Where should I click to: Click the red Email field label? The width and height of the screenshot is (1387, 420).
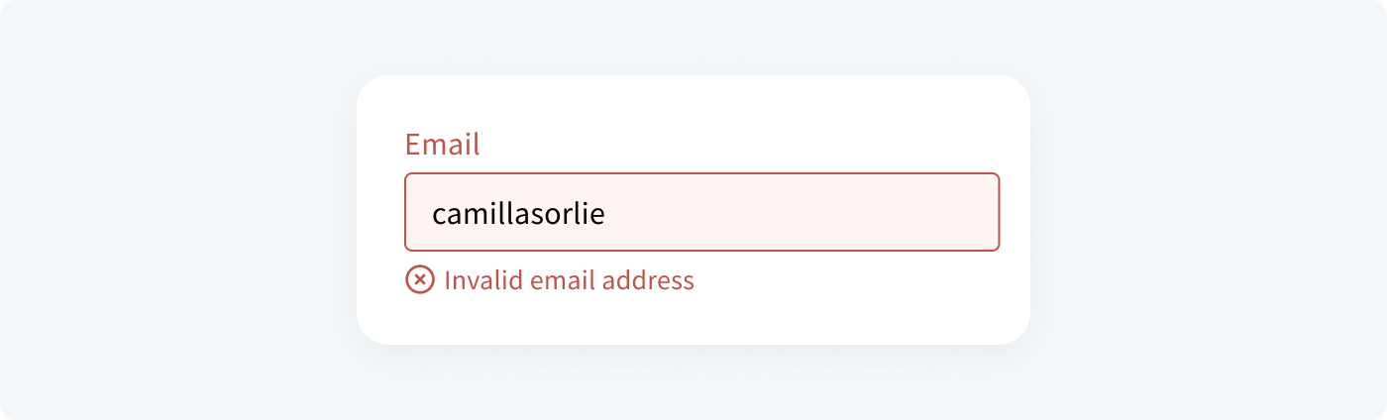pyautogui.click(x=442, y=145)
